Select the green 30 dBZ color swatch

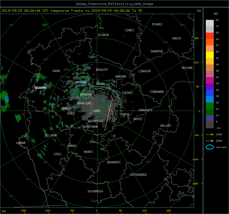pyautogui.click(x=210, y=106)
